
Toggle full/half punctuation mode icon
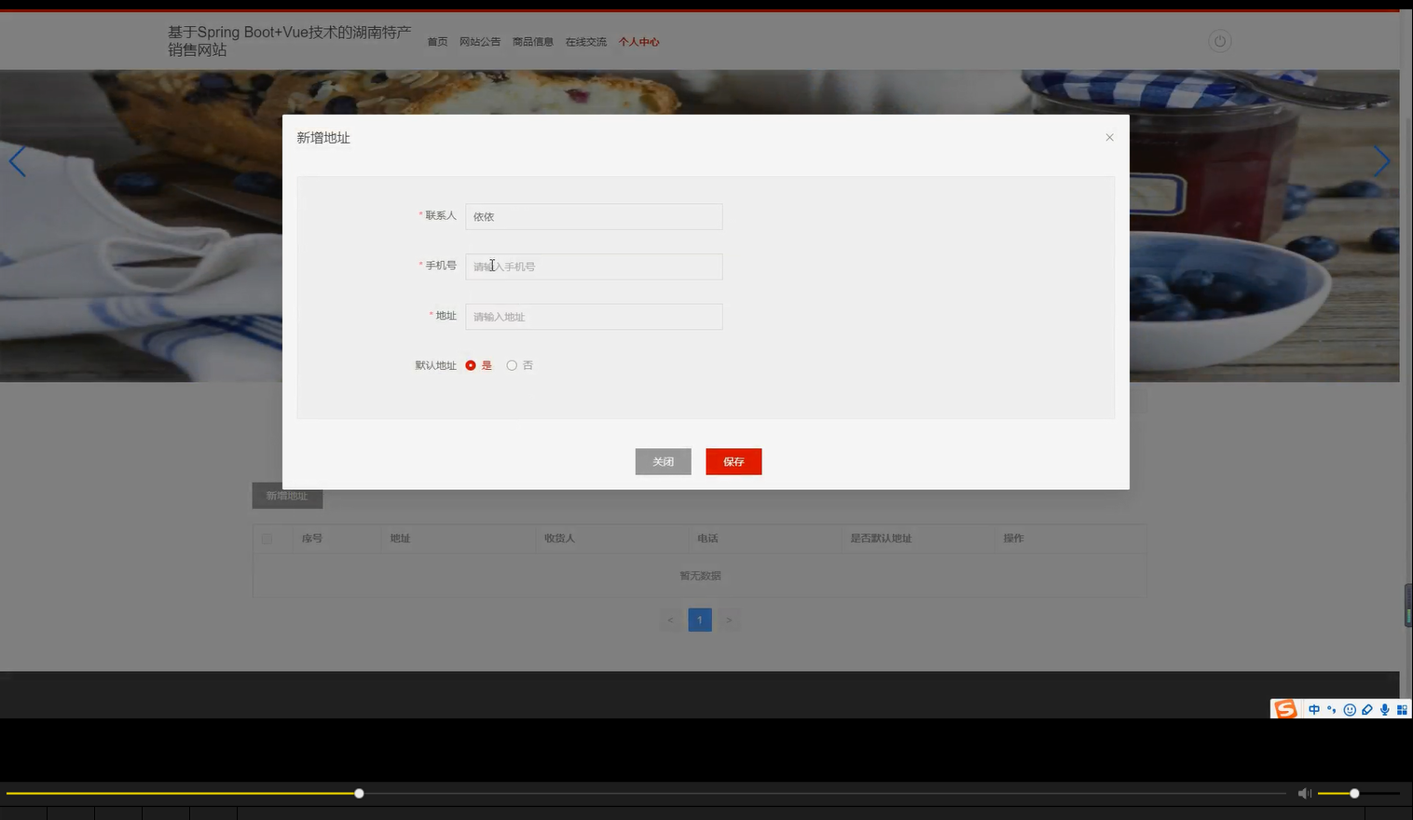(x=1331, y=709)
